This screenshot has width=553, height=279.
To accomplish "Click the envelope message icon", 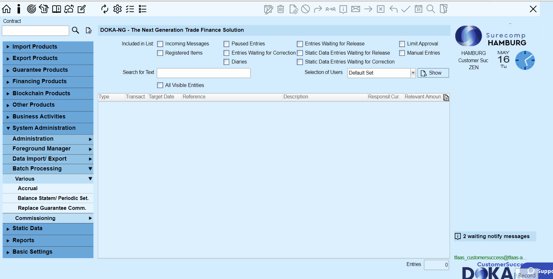I will 356,9.
